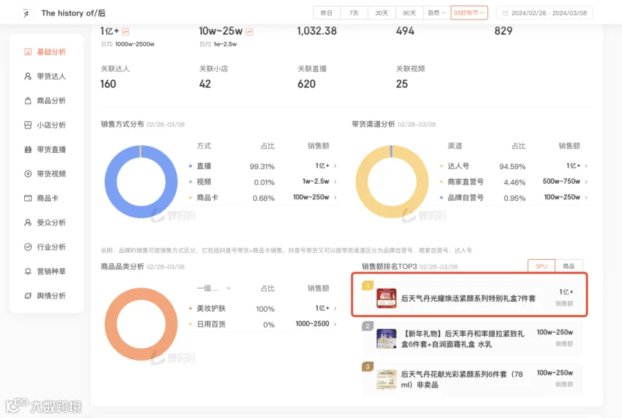
Task: Open 带货视频 in the sidebar
Action: tap(45, 173)
